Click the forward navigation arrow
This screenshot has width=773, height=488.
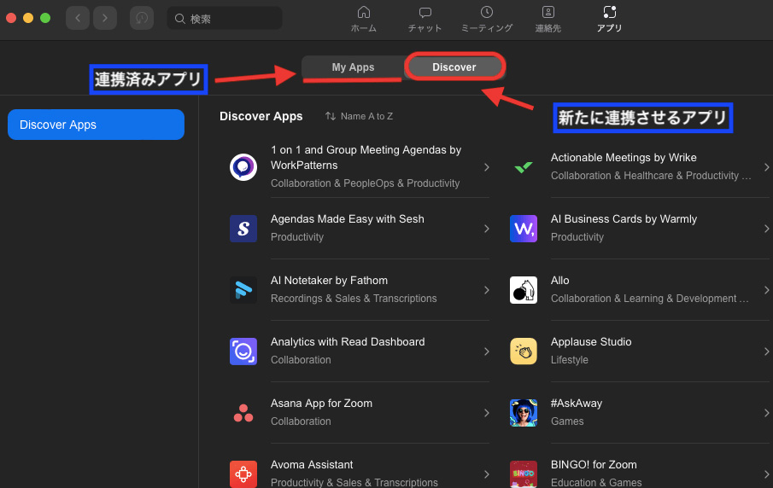click(105, 18)
